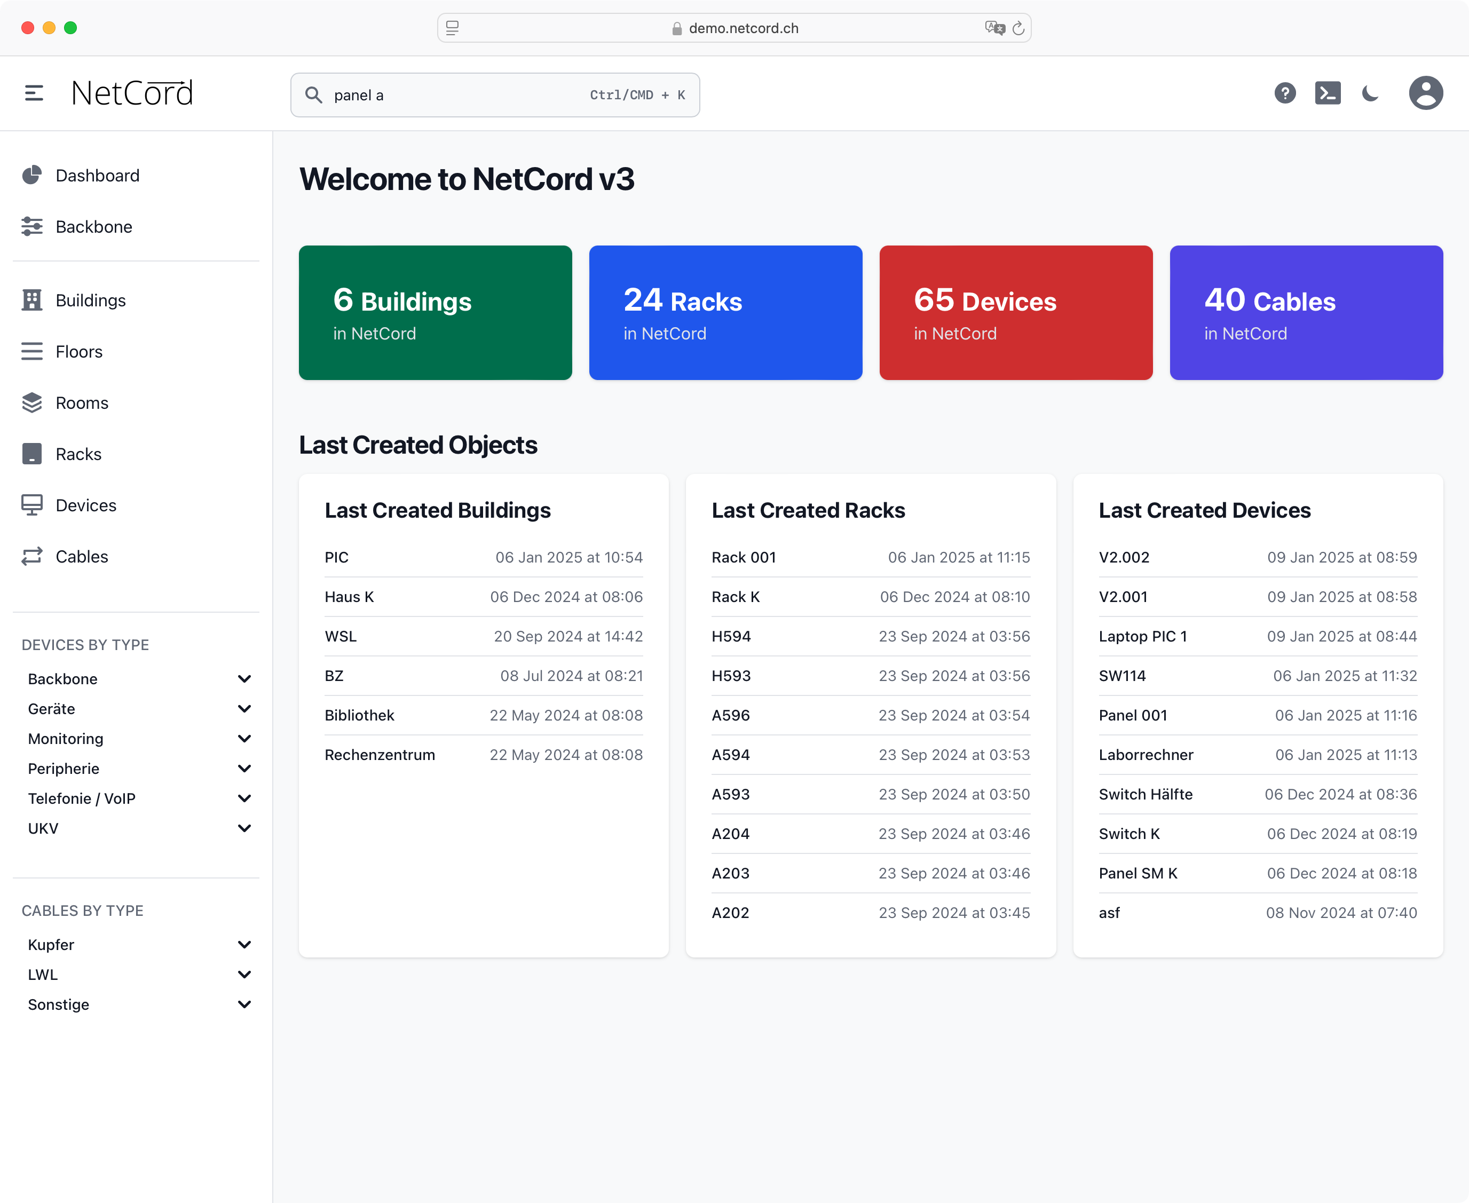Open Dashboard in the sidebar
The width and height of the screenshot is (1469, 1203).
click(x=98, y=175)
